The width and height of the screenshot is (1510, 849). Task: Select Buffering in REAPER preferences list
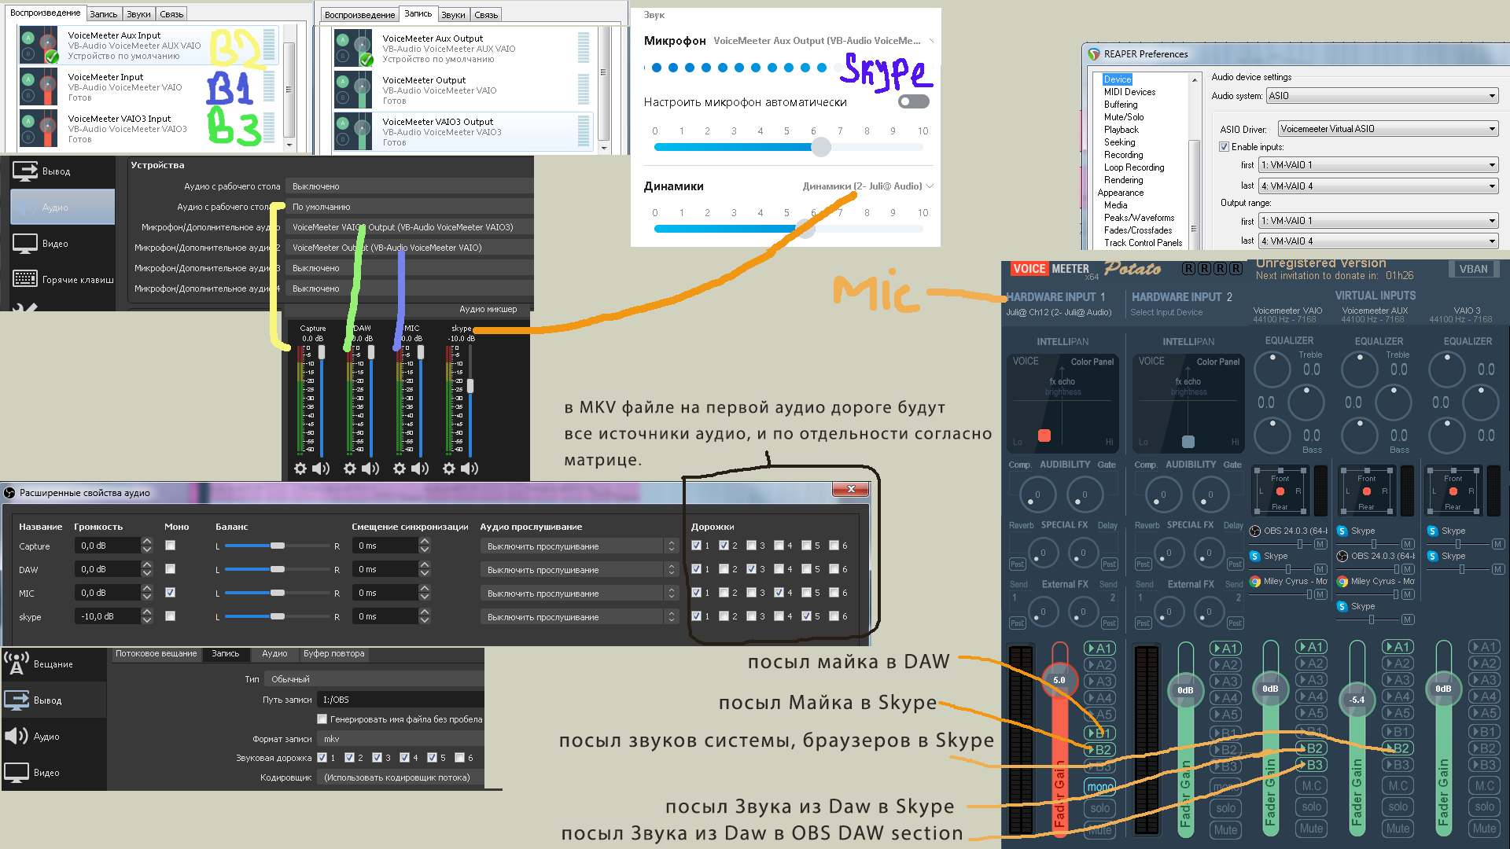click(x=1120, y=105)
